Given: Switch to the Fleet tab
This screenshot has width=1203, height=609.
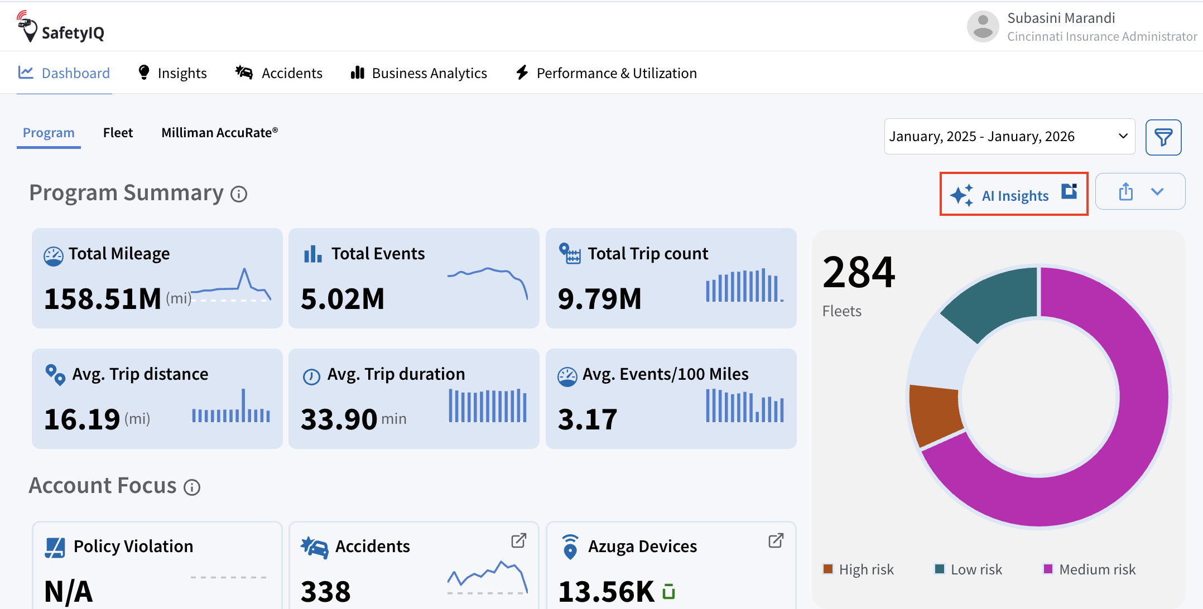Looking at the screenshot, I should [118, 133].
